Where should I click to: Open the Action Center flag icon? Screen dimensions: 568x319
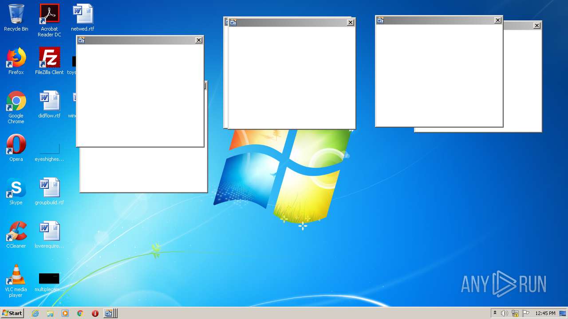click(526, 313)
